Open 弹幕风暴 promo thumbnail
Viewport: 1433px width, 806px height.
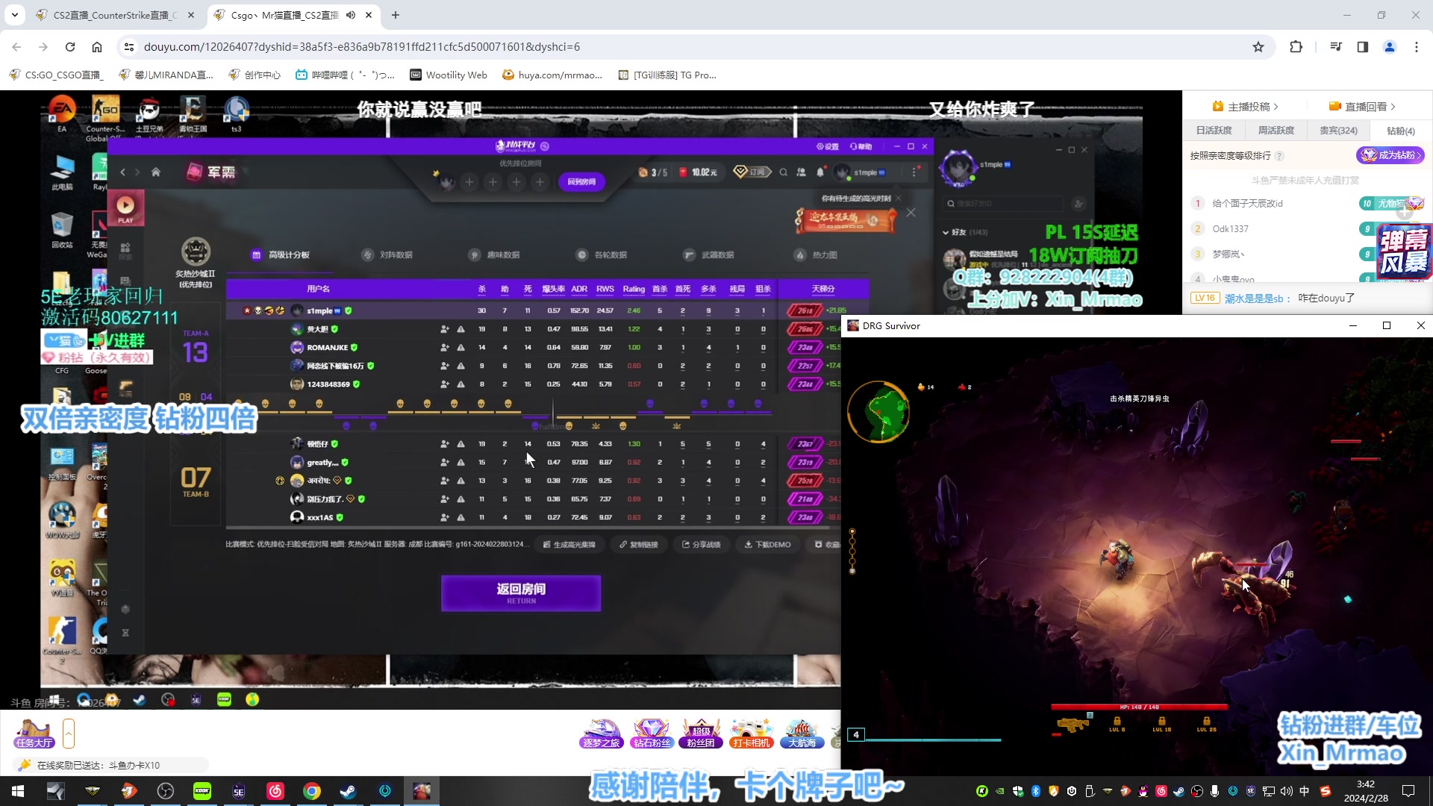[x=1404, y=252]
